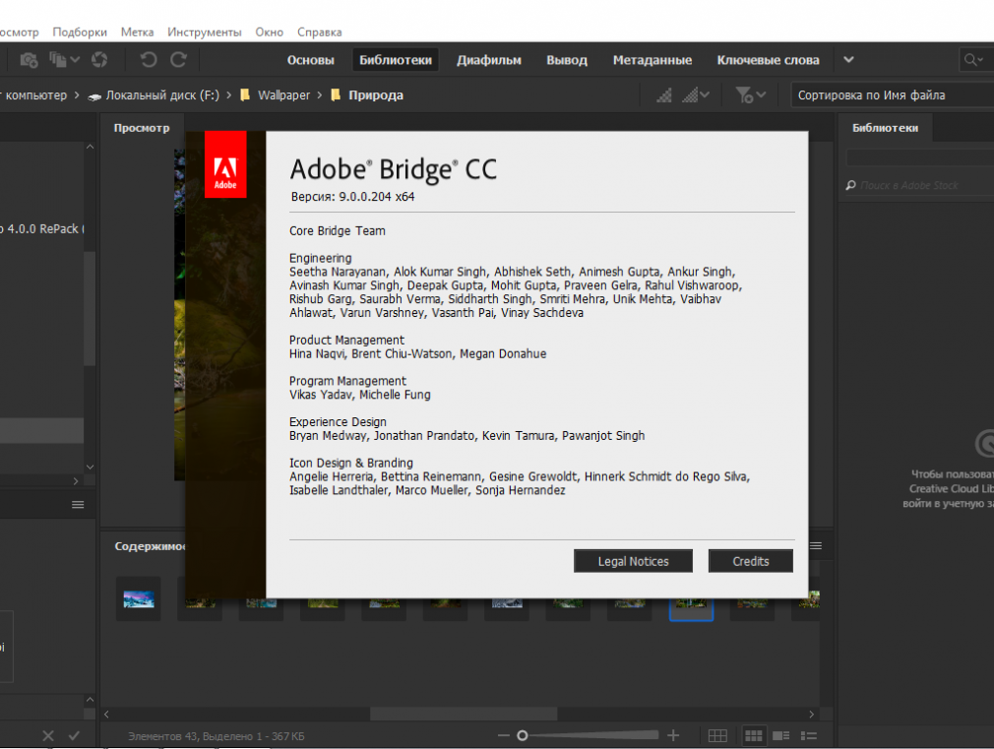This screenshot has width=994, height=749.
Task: Switch to list view mode
Action: tap(808, 735)
